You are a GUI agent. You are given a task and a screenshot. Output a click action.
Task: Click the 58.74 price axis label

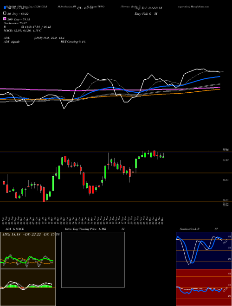226,180
